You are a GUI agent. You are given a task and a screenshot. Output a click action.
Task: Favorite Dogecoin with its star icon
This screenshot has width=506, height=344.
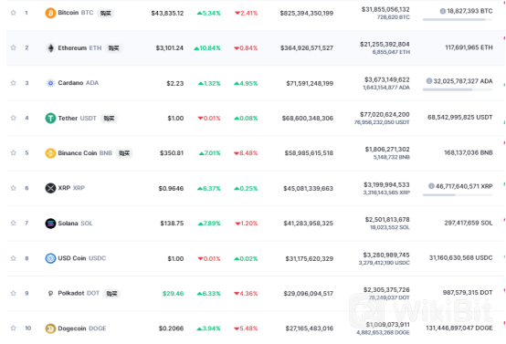(x=13, y=328)
